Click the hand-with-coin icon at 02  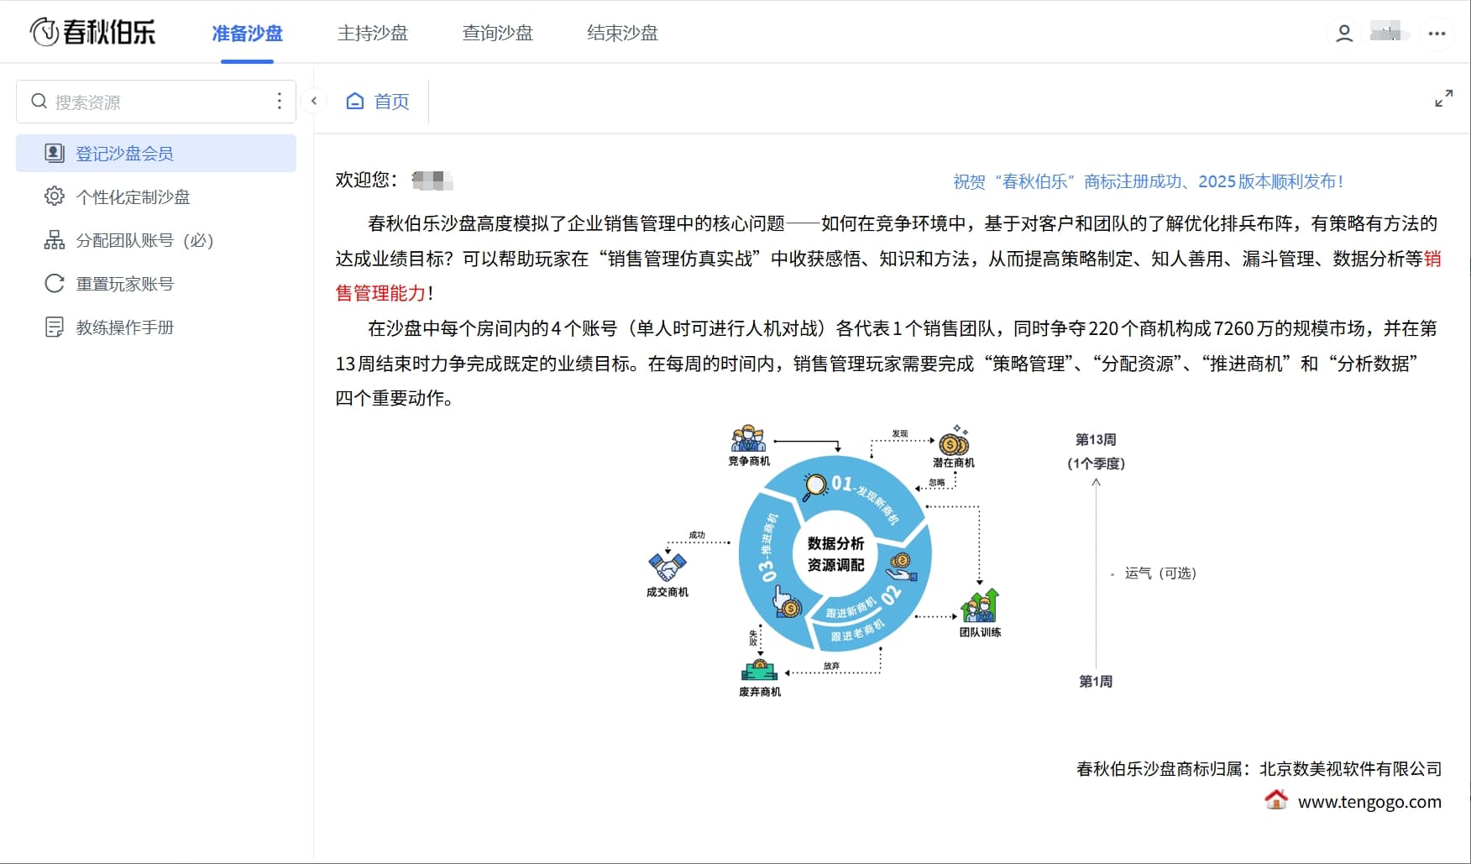click(901, 567)
